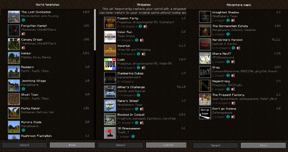Open the globe link for Don't go Insane

click(228, 117)
